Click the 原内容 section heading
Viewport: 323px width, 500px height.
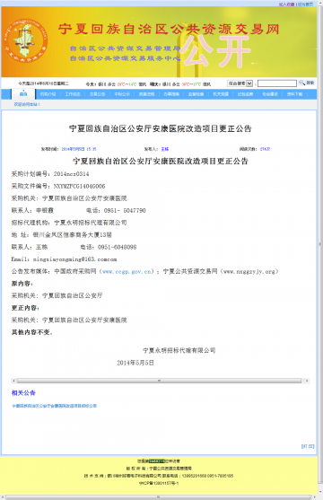22,284
